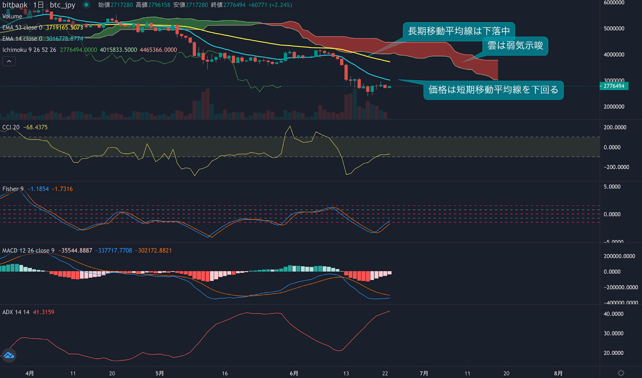Screen dimensions: 642x378
Task: Select the EMA 53 indicator legend
Action: point(22,28)
